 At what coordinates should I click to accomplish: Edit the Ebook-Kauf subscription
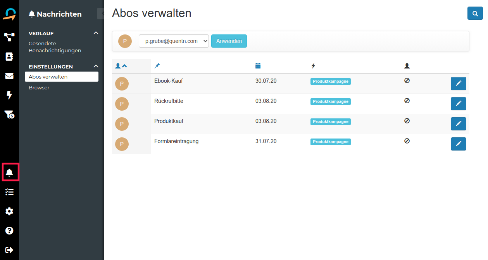click(x=459, y=84)
